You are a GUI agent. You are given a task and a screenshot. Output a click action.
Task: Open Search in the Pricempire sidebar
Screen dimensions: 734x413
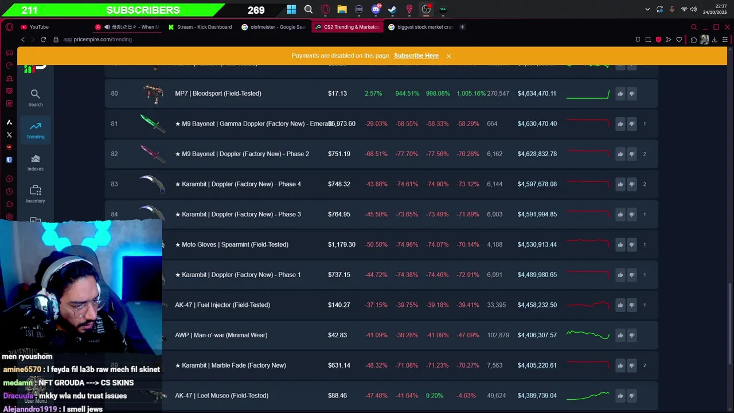[36, 98]
